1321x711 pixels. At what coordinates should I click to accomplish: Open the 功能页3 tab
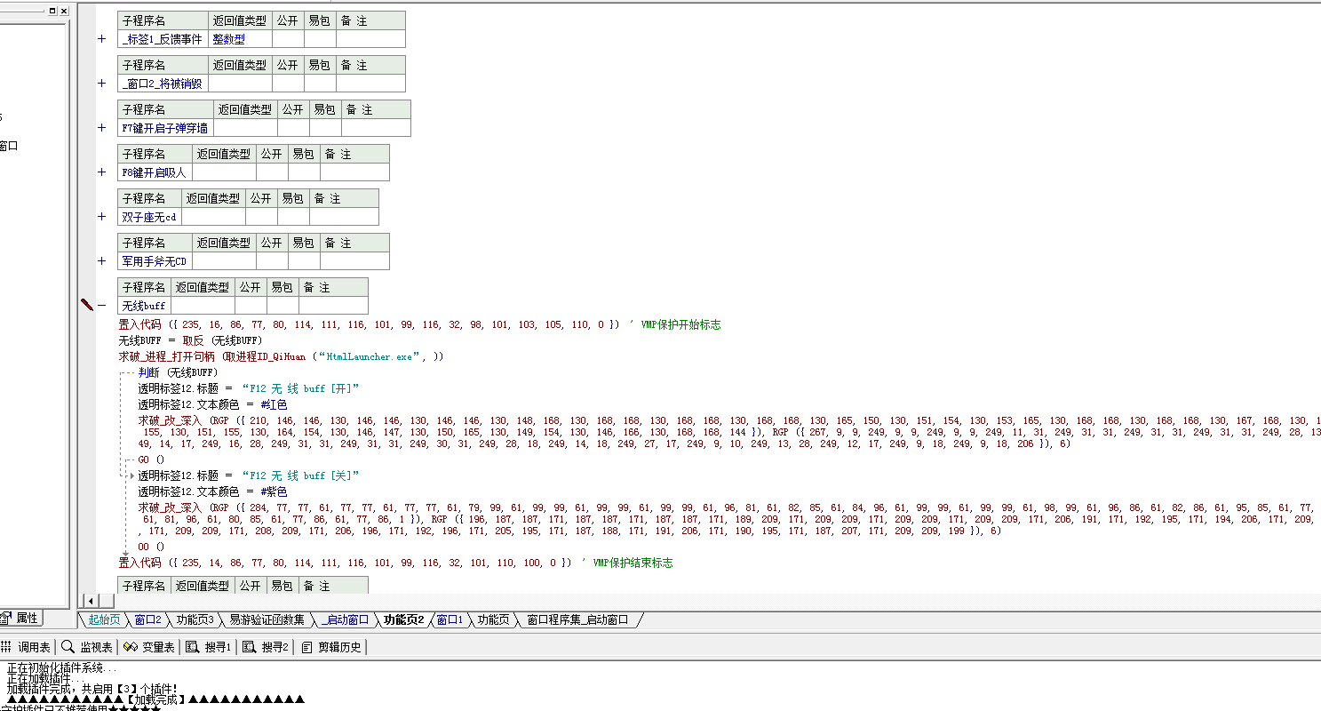(x=195, y=619)
